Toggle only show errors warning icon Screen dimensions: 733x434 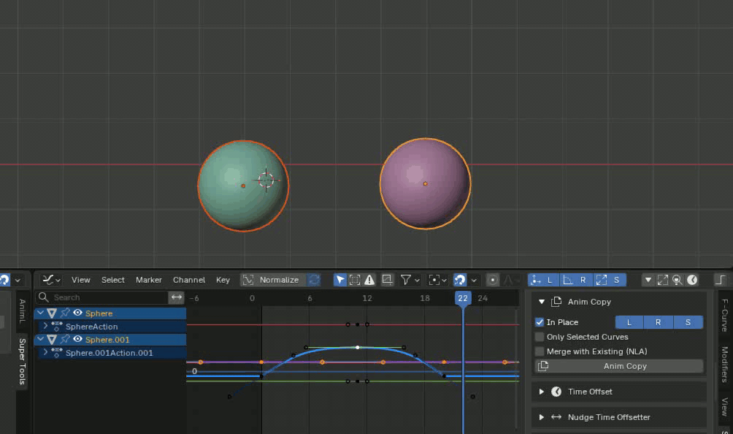[369, 280]
